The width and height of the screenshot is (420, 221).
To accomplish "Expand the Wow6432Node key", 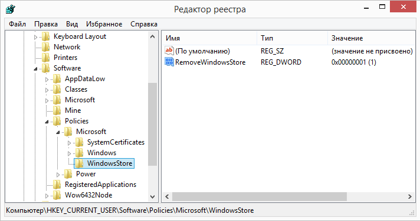I will (47, 196).
